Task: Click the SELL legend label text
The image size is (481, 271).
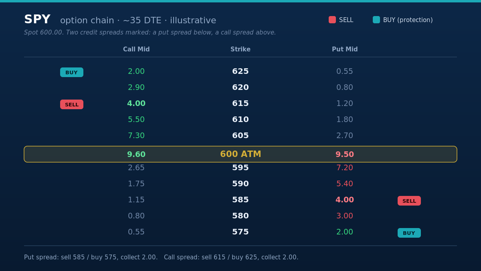Action: [x=346, y=20]
